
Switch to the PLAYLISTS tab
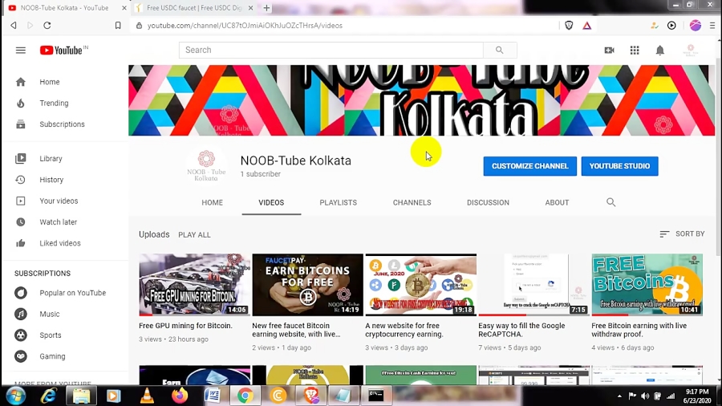(x=338, y=202)
